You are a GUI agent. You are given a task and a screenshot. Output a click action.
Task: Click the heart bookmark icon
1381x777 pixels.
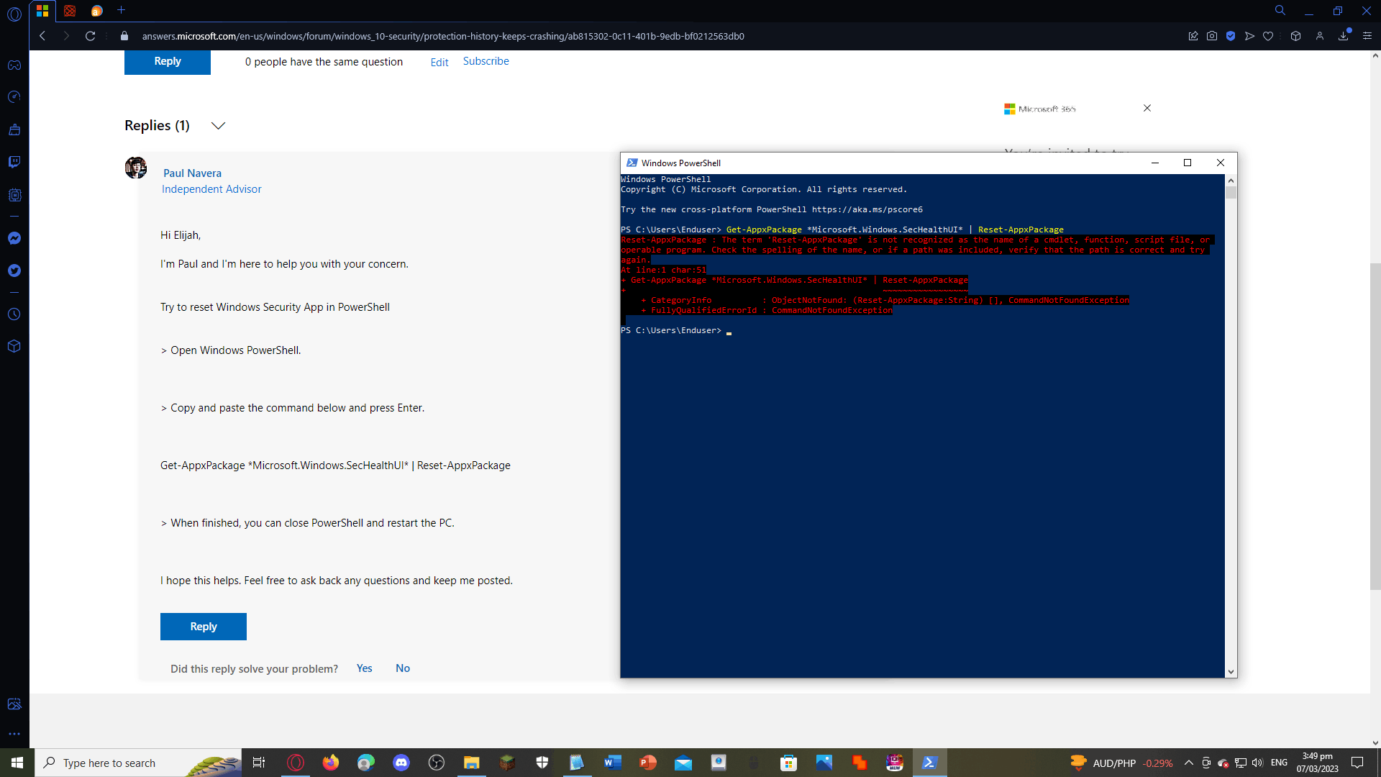[1268, 36]
